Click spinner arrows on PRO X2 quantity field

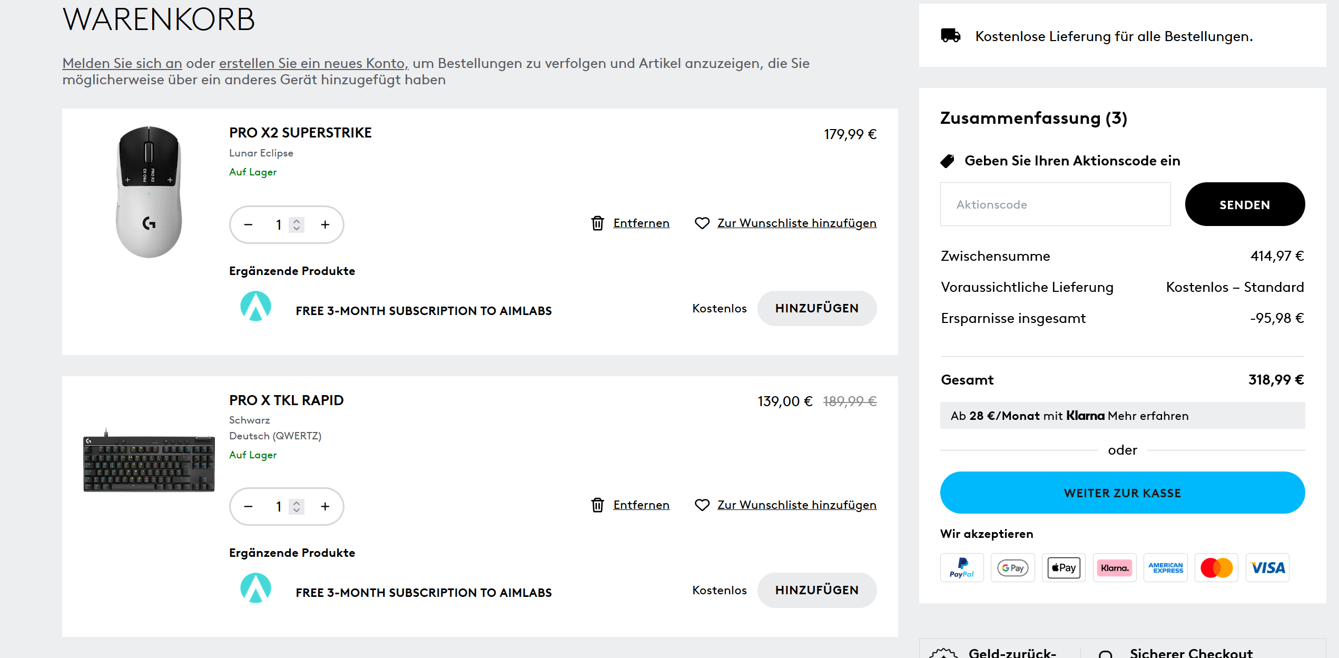pos(297,225)
